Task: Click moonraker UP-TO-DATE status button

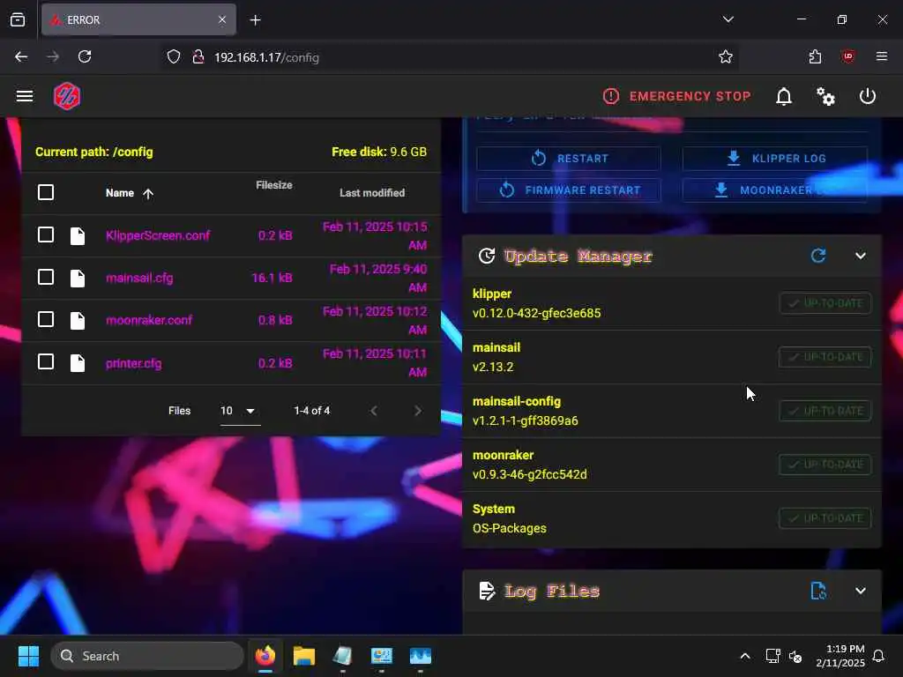Action: click(x=825, y=465)
